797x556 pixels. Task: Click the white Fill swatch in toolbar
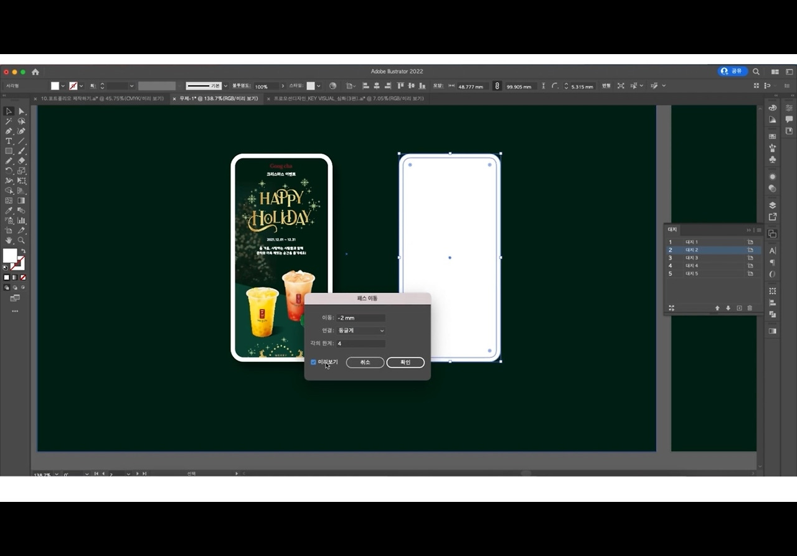click(9, 255)
